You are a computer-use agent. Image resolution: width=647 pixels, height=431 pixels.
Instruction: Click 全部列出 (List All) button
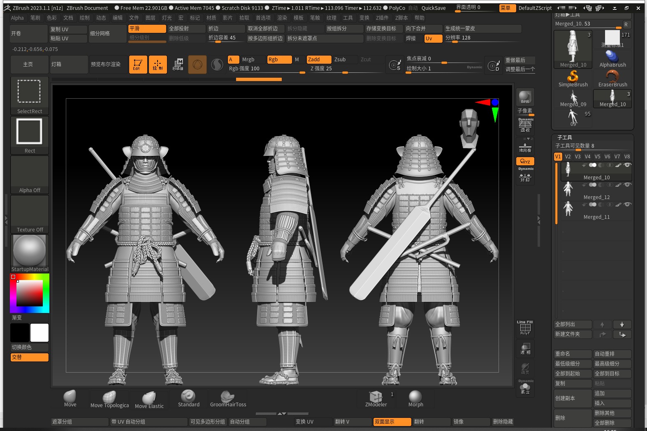pos(573,324)
